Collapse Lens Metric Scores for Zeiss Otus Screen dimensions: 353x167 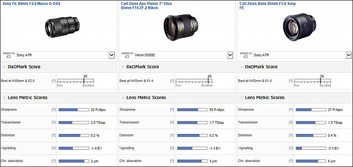[x=123, y=97]
